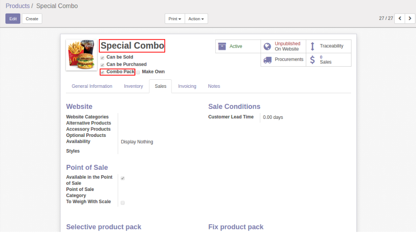Image resolution: width=416 pixels, height=236 pixels.
Task: Switch to the General Information tab
Action: (92, 86)
